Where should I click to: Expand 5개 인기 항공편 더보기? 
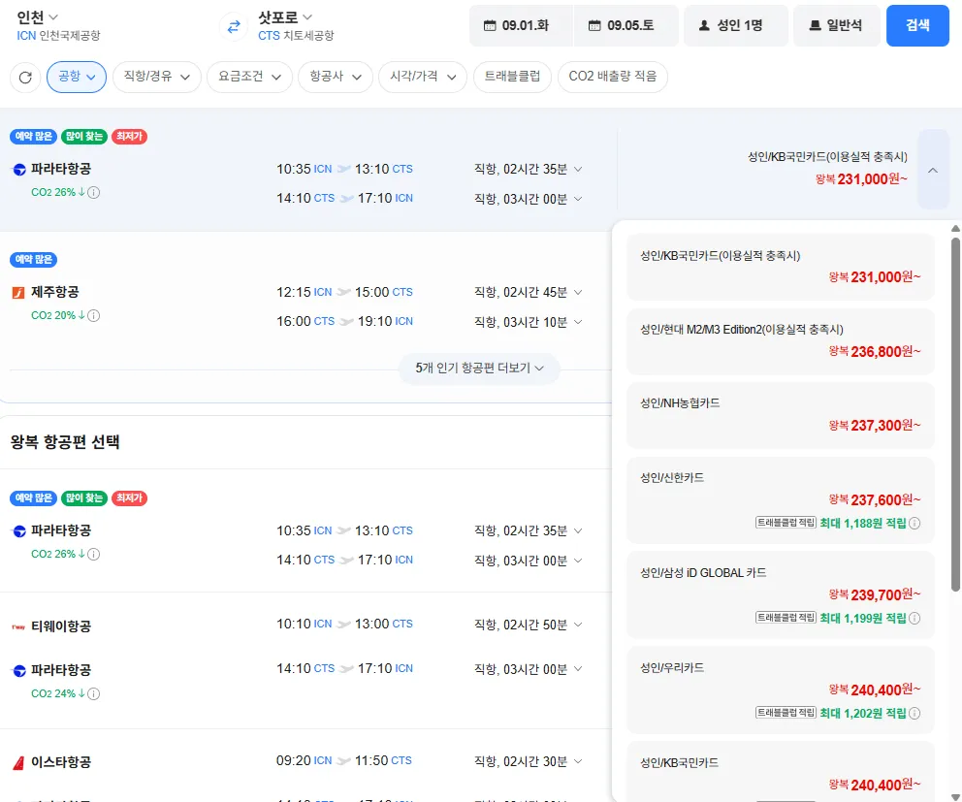pyautogui.click(x=479, y=369)
